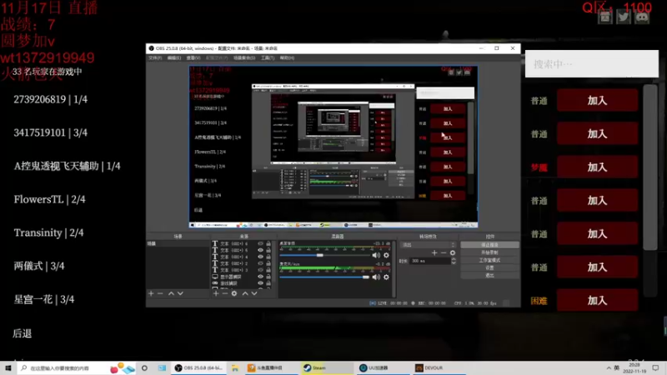The height and width of the screenshot is (375, 667).
Task: Hide the 游戏捕获 game capture source
Action: [260, 283]
